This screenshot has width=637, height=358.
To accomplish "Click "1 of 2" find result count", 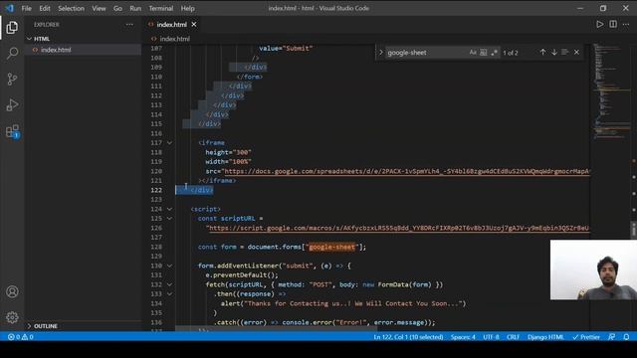I will [x=511, y=53].
